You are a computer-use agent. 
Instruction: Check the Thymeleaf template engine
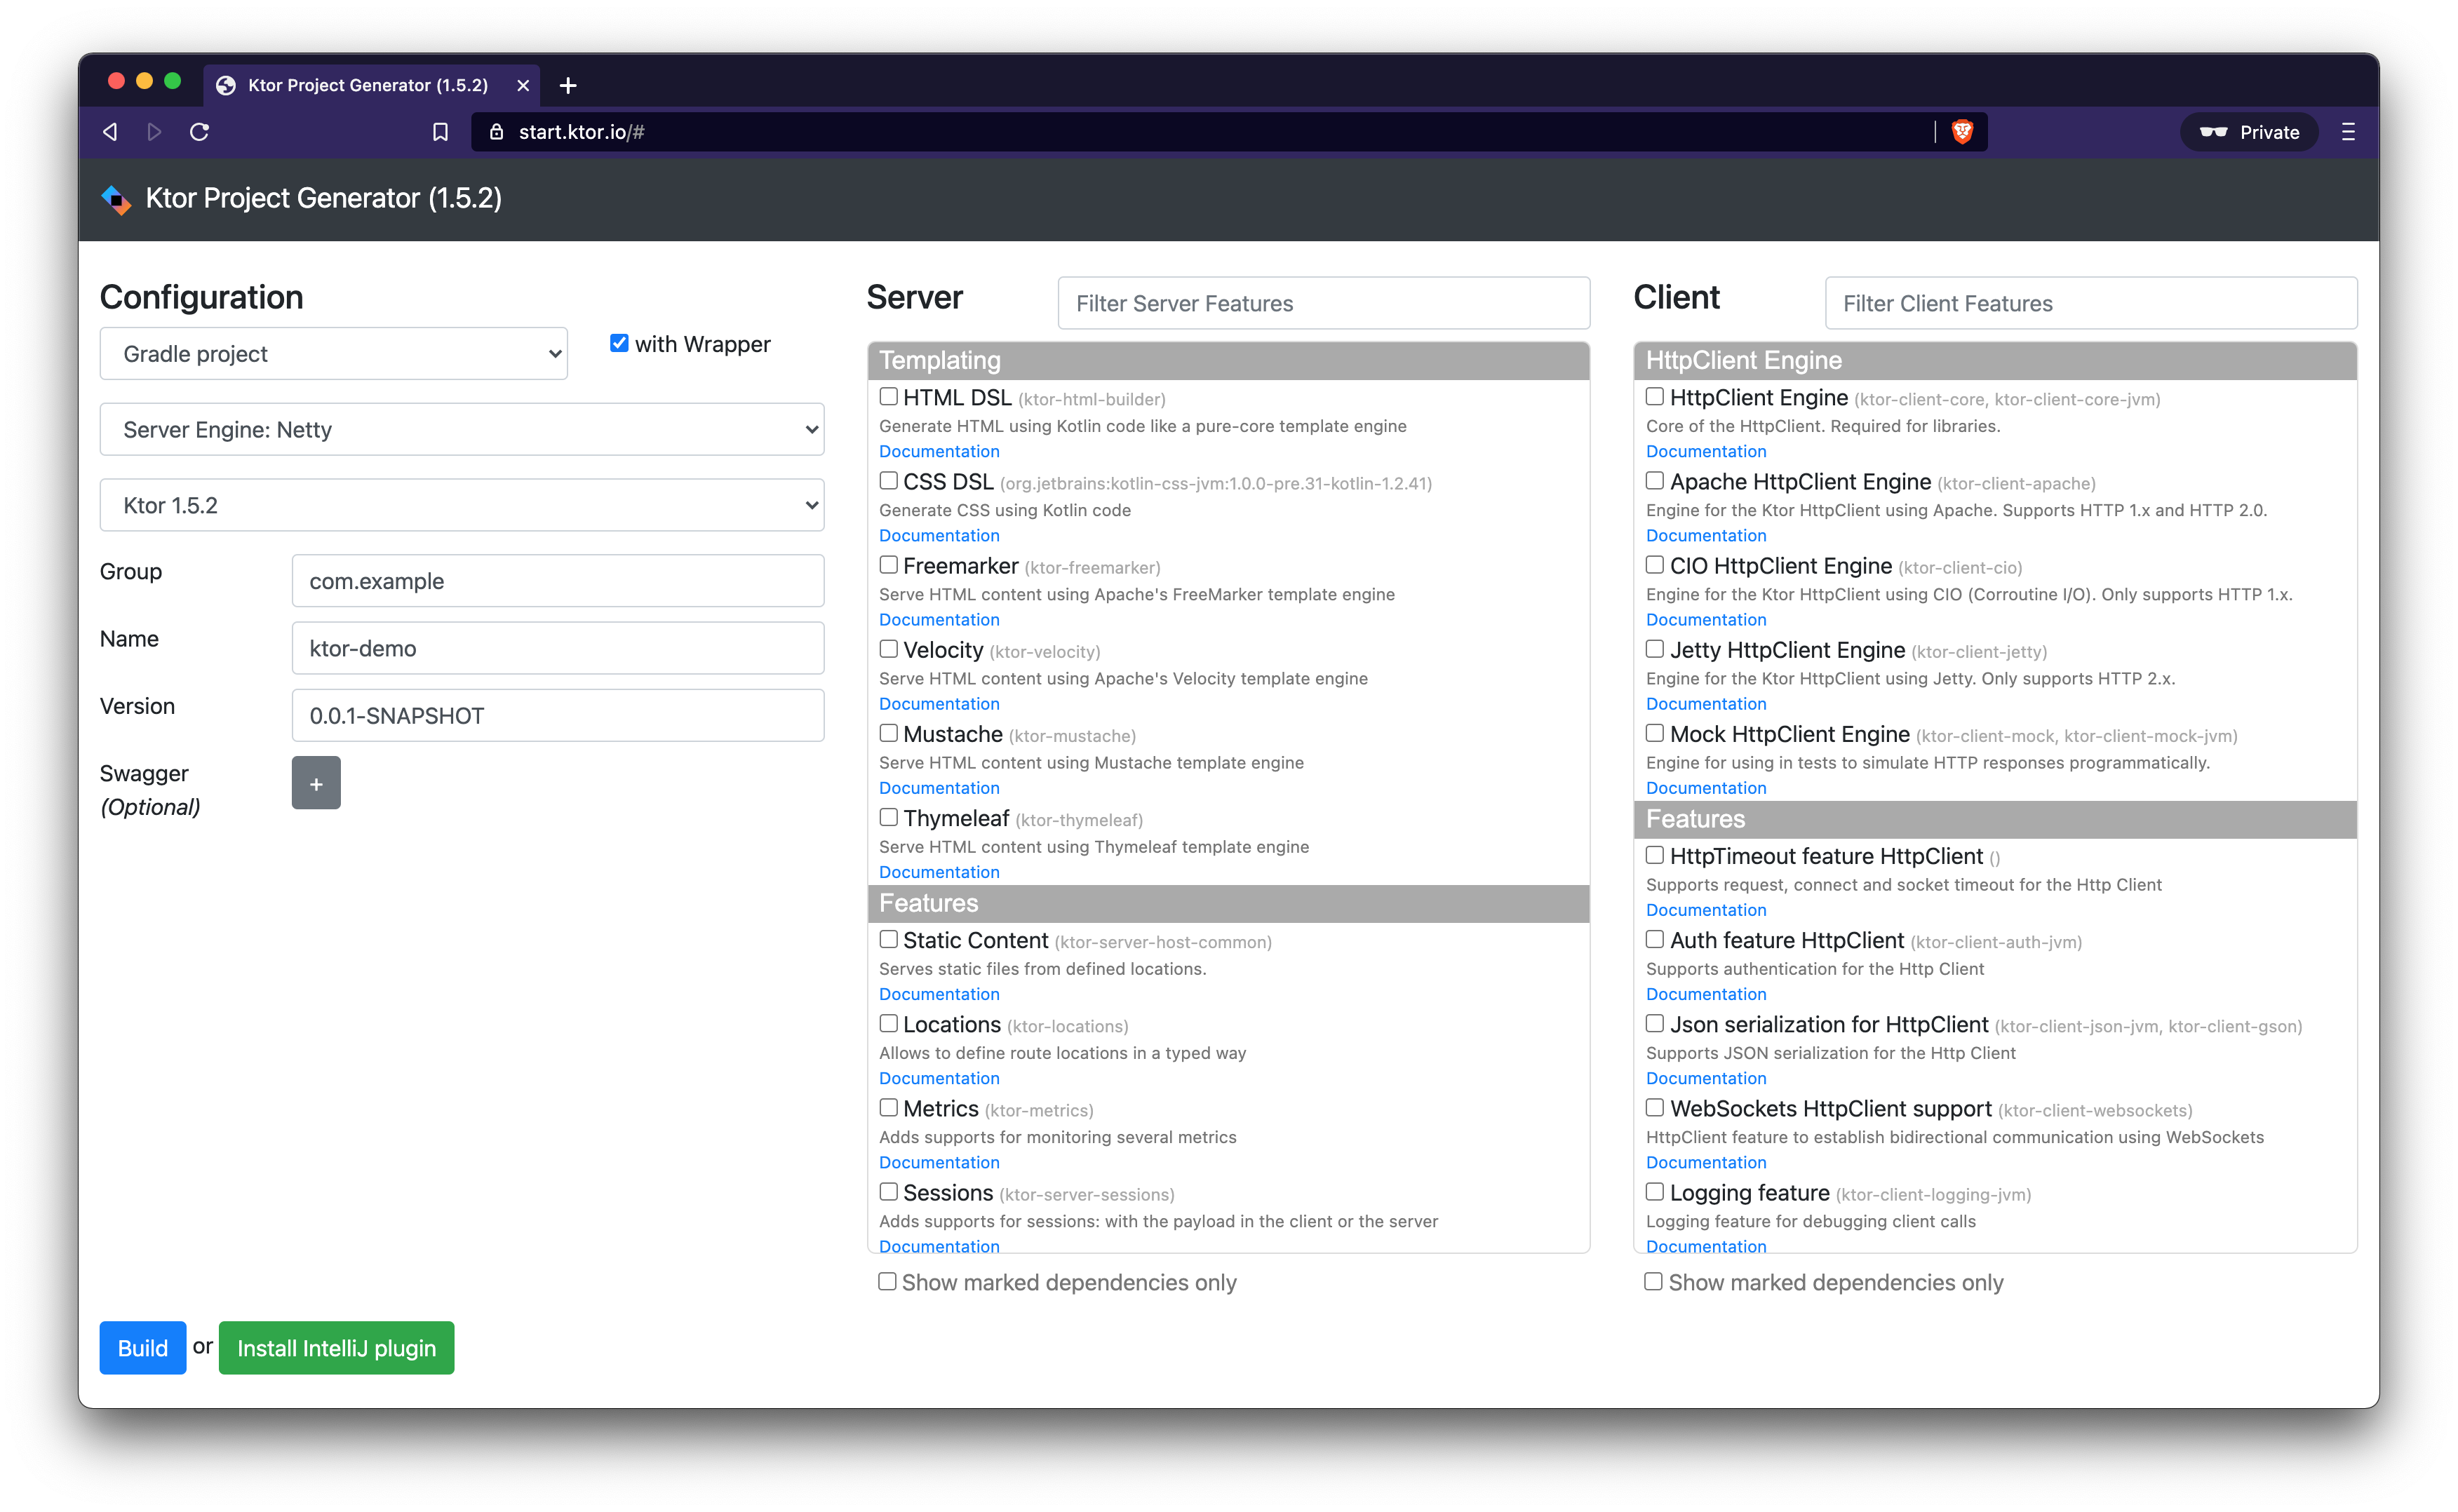888,817
